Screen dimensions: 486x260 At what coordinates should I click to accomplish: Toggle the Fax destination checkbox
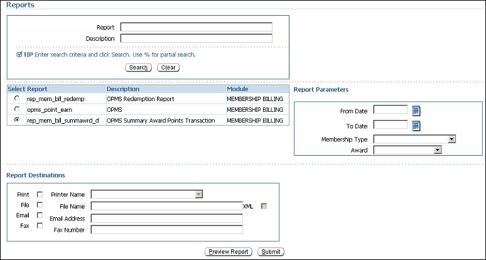point(40,226)
